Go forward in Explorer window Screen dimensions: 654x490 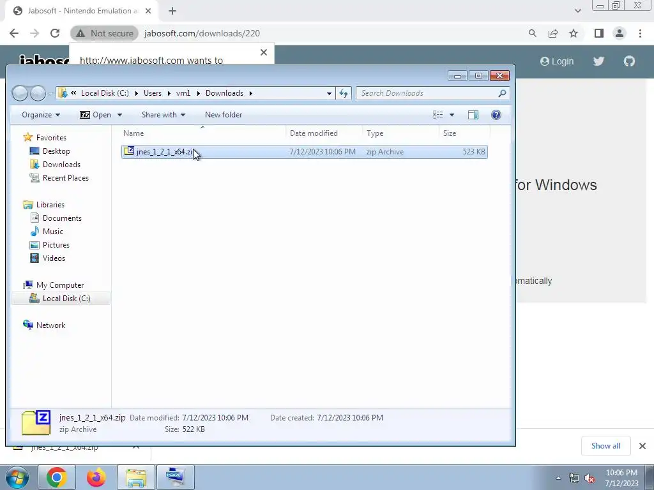tap(38, 93)
